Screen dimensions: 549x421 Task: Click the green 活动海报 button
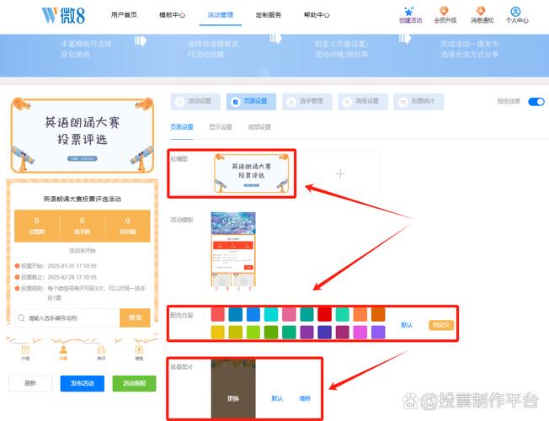tap(134, 383)
